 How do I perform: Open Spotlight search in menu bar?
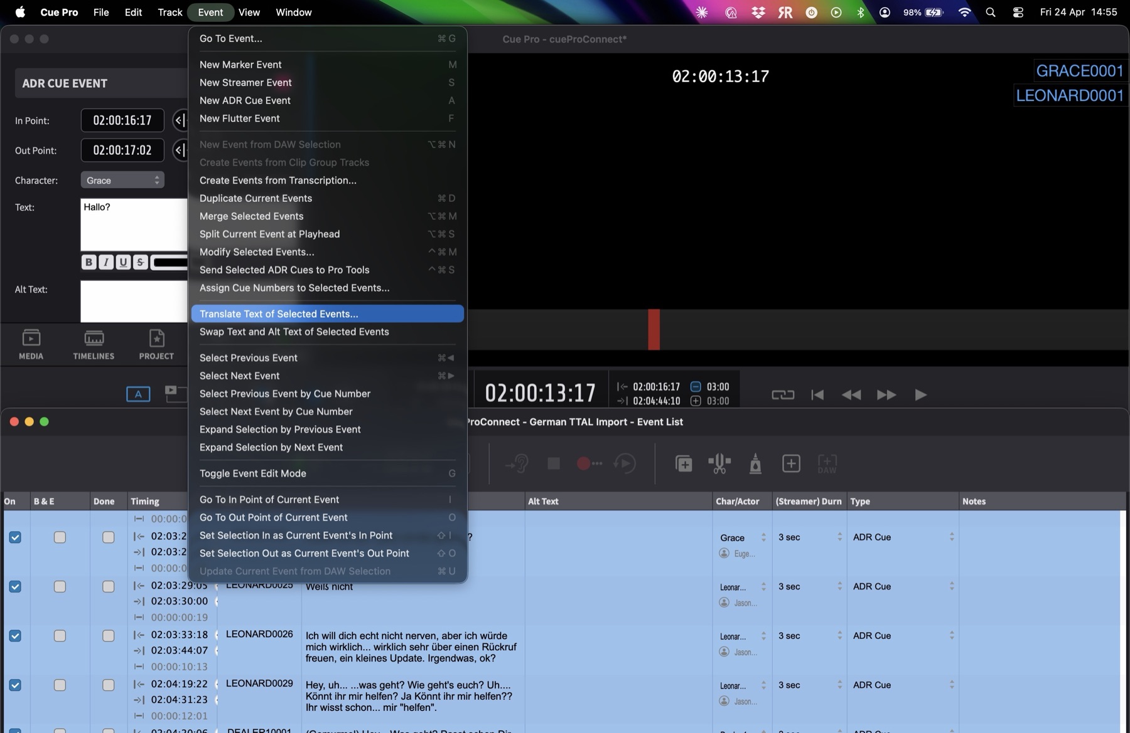[991, 12]
